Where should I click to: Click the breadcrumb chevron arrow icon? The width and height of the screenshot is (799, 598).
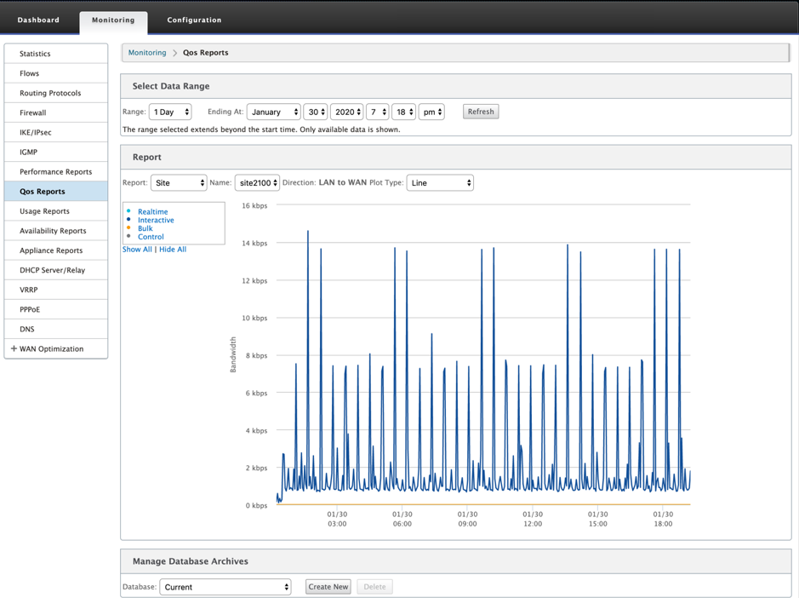click(x=174, y=53)
